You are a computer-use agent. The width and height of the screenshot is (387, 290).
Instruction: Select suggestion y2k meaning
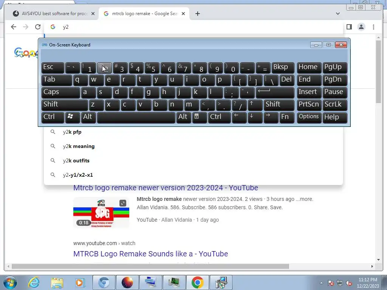(193, 146)
